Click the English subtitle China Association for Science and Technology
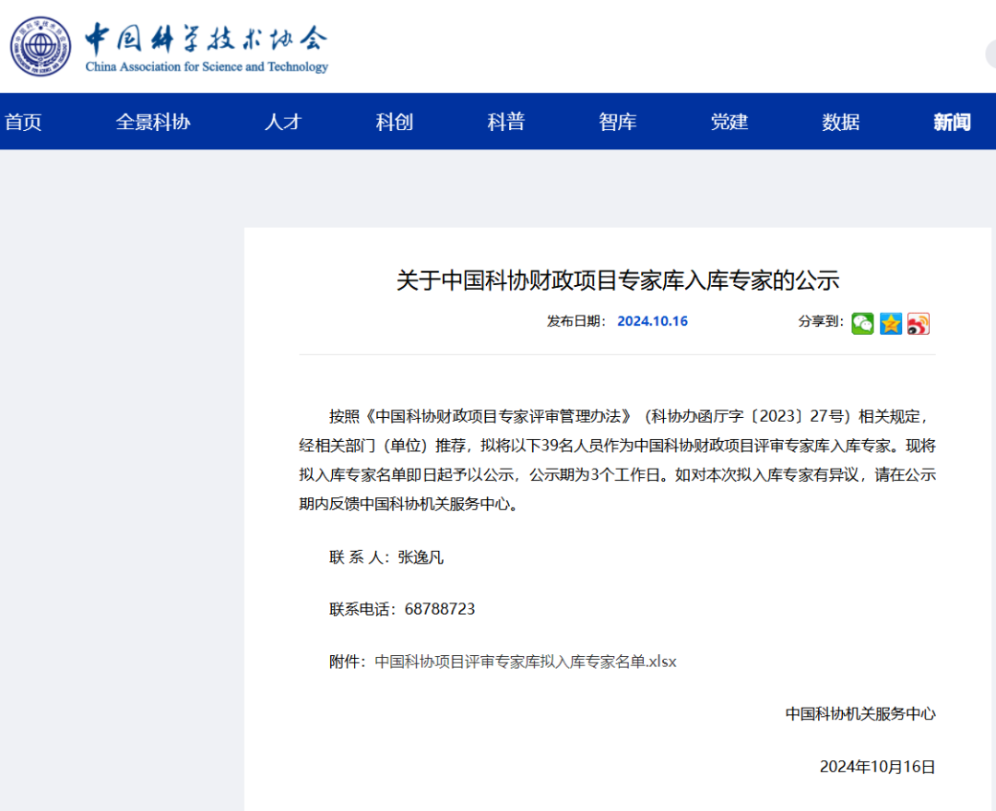The height and width of the screenshot is (811, 996). click(x=207, y=66)
